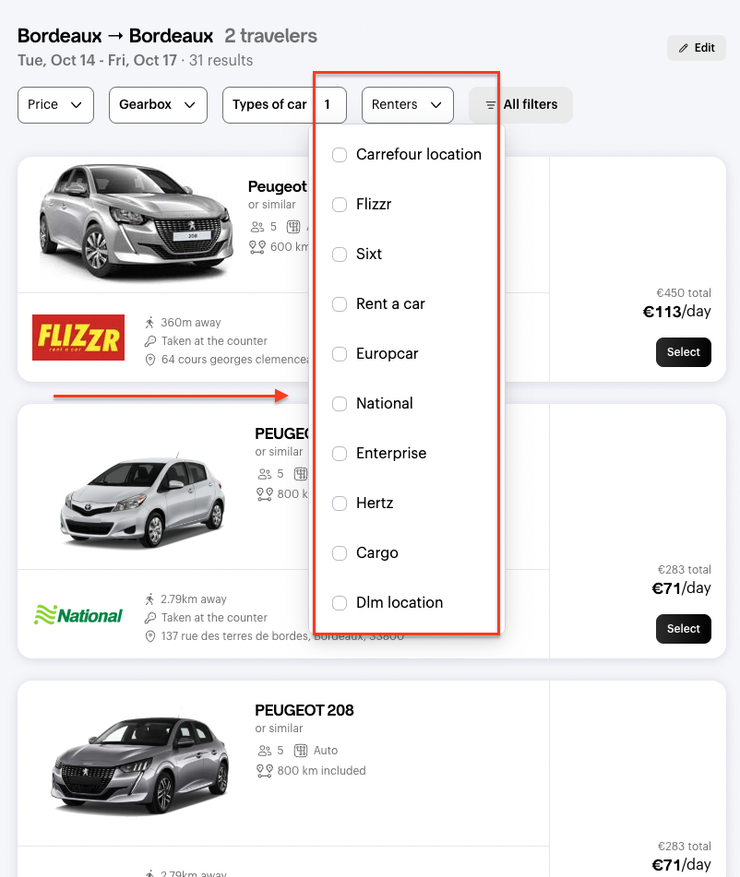The image size is (740, 877).
Task: Expand the Gearbox dropdown
Action: pyautogui.click(x=157, y=105)
